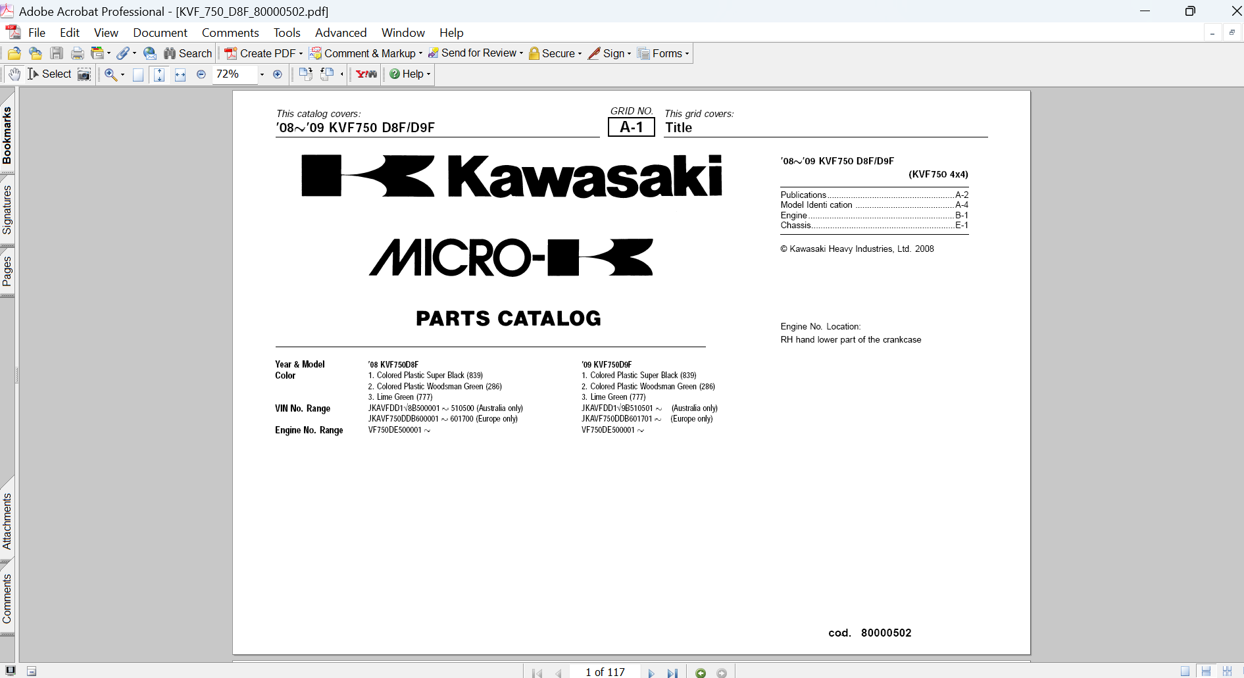Screen dimensions: 1244x678
Task: Open the Document menu
Action: (160, 33)
